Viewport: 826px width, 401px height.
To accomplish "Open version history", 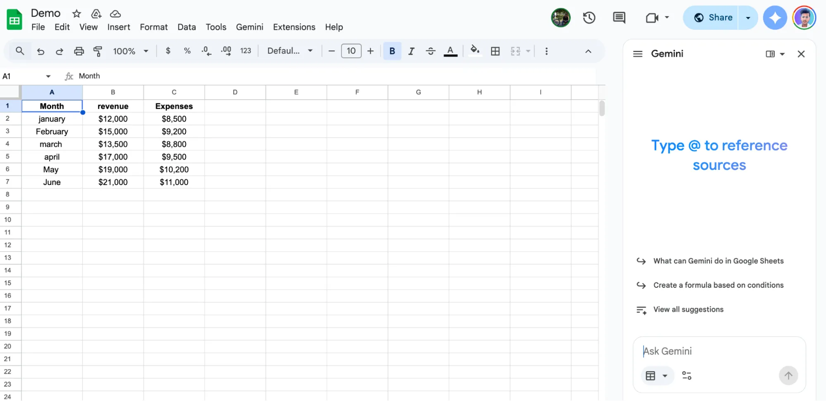I will [589, 18].
